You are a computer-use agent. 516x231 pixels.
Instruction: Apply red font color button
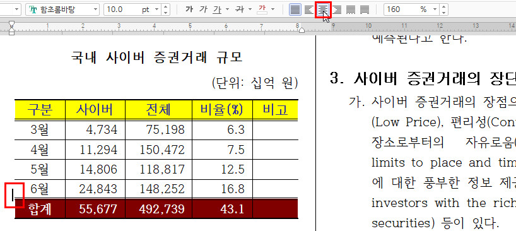pos(262,9)
